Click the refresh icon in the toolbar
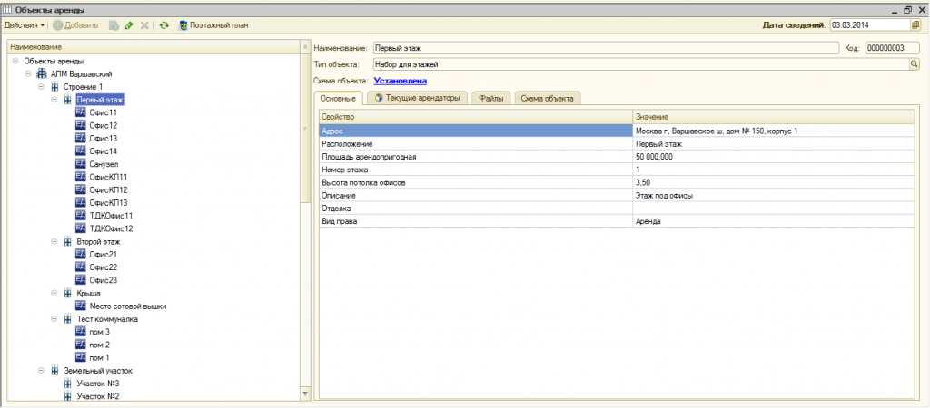 click(163, 25)
